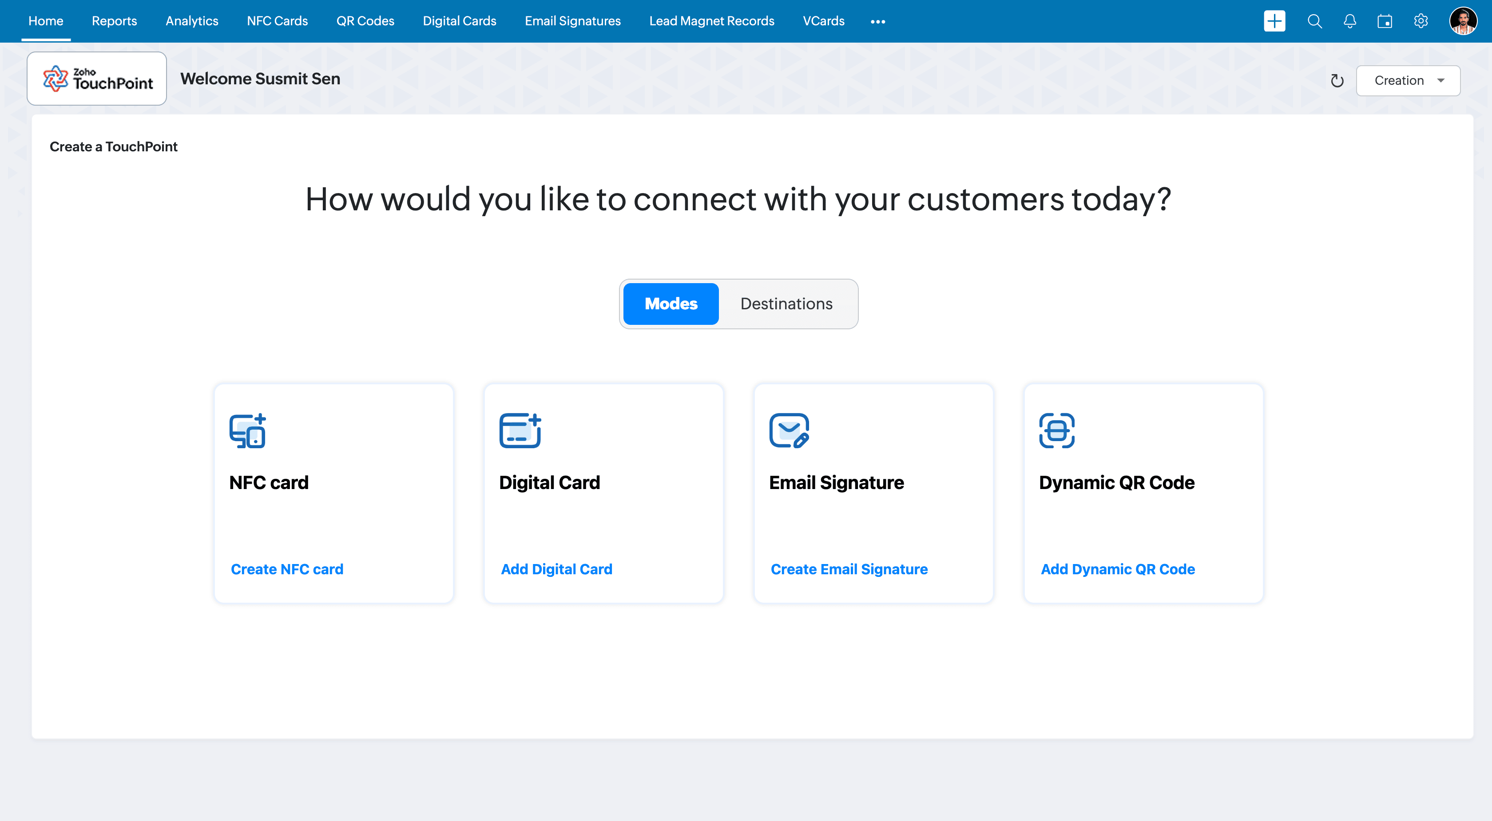Click the NFC card icon

pyautogui.click(x=247, y=431)
